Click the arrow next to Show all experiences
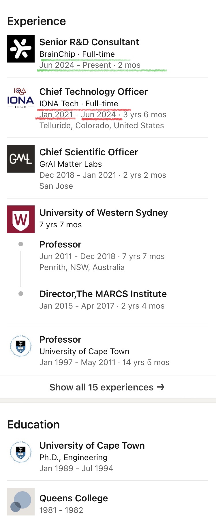This screenshot has width=216, height=527. pyautogui.click(x=161, y=387)
